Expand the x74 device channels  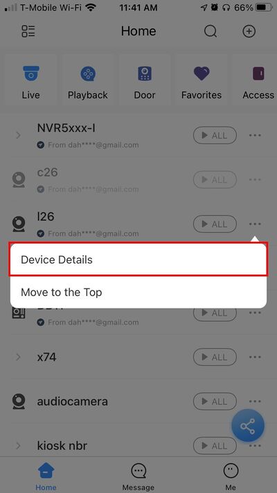tap(18, 357)
